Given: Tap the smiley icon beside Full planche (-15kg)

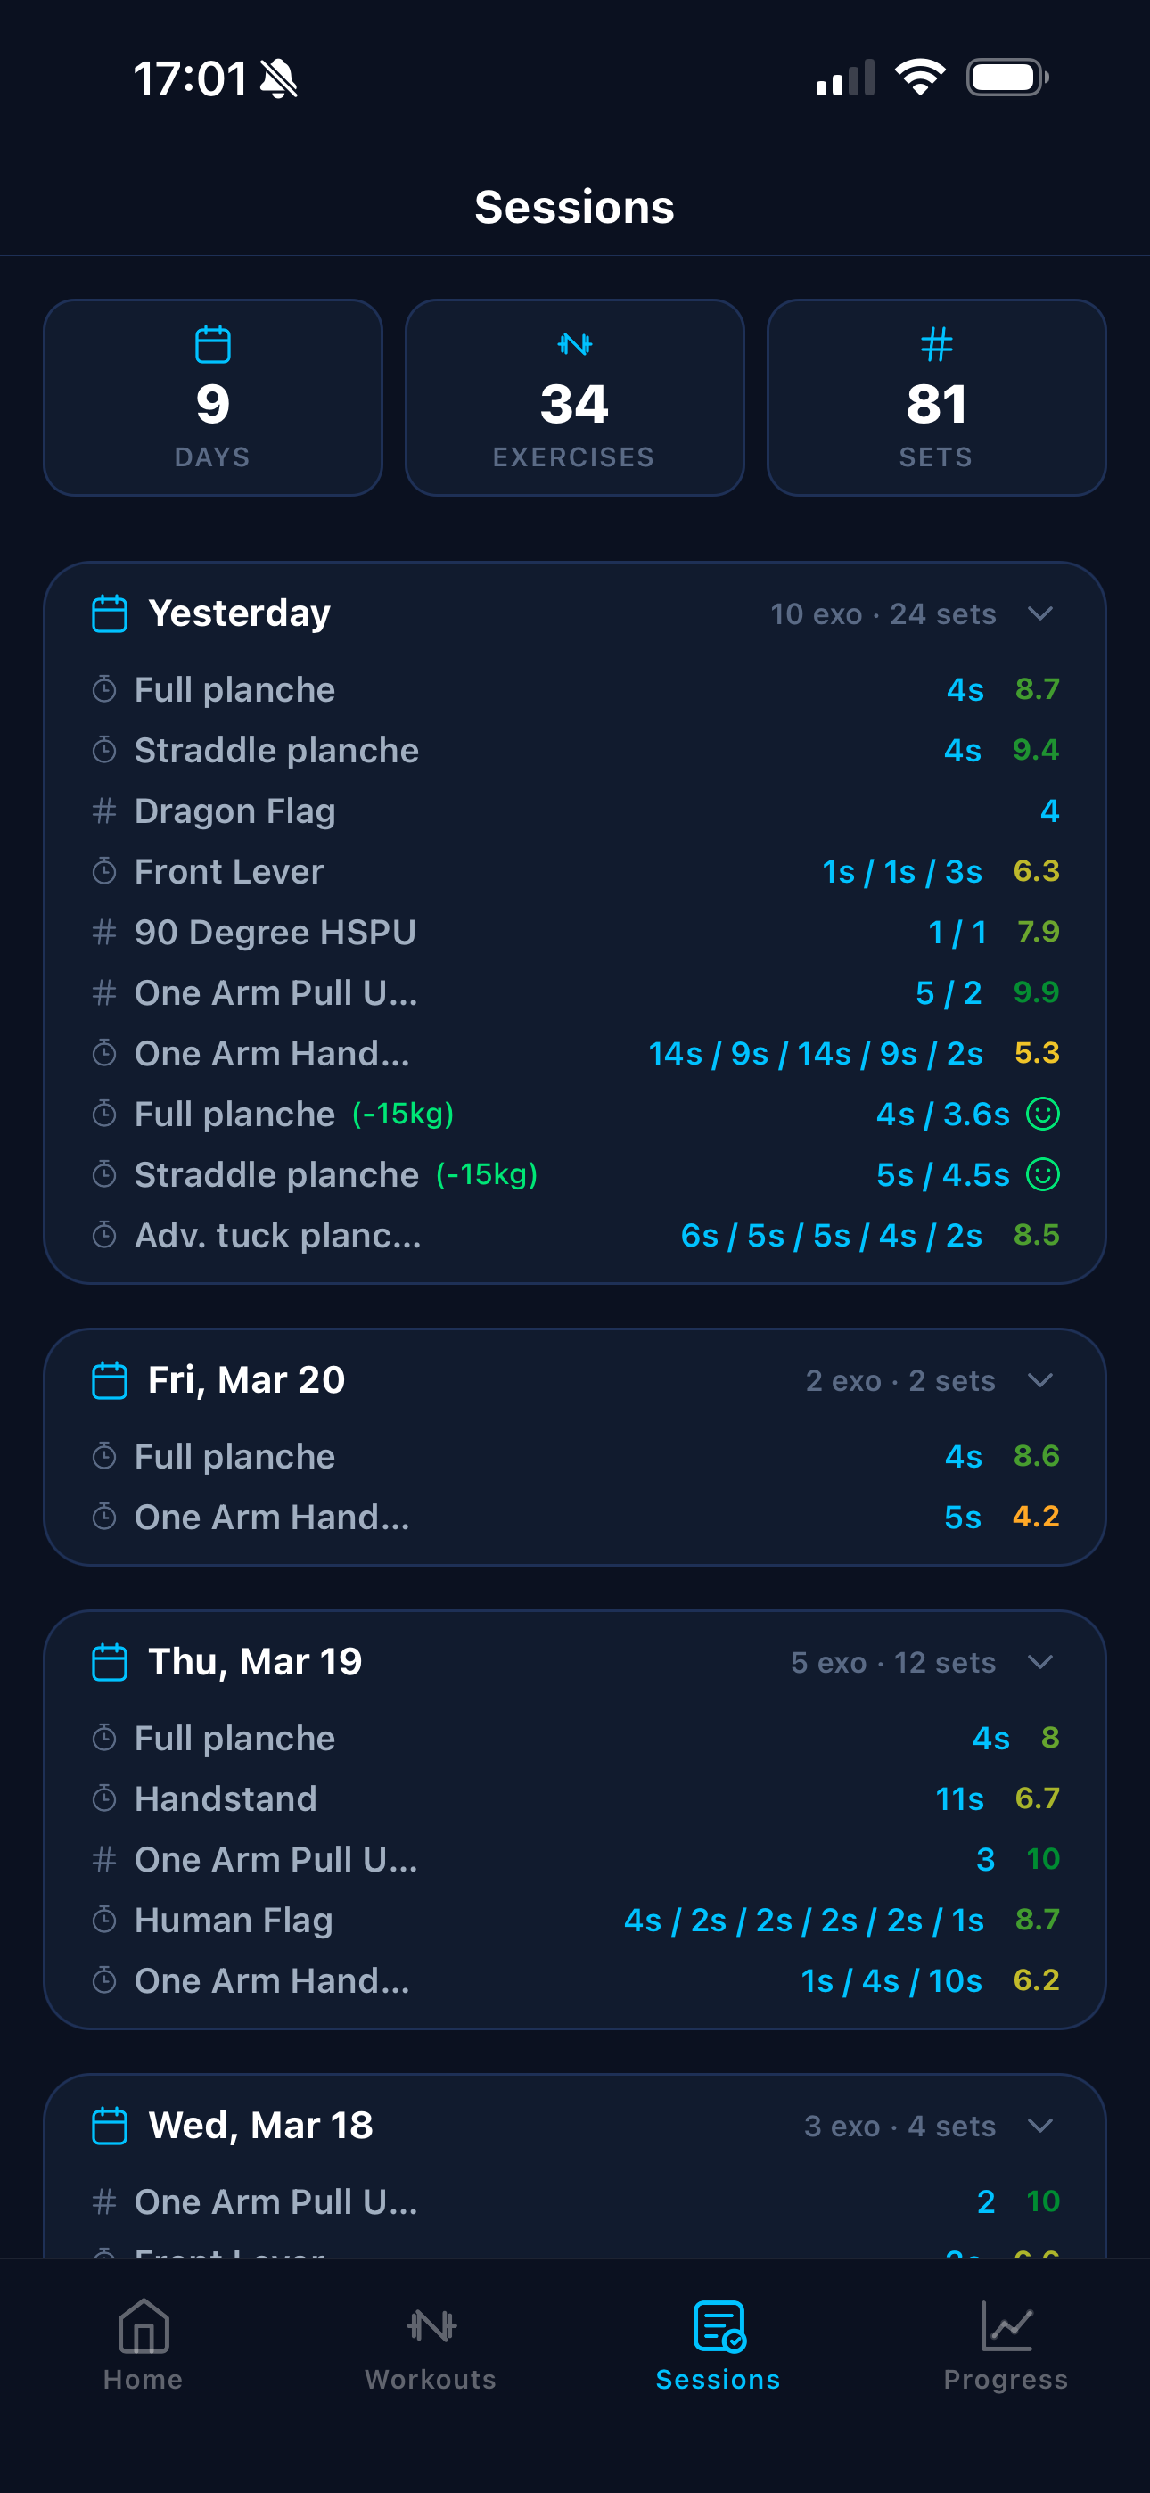Looking at the screenshot, I should [x=1042, y=1114].
